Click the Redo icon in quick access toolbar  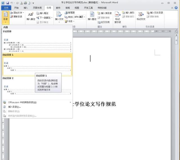17,3
